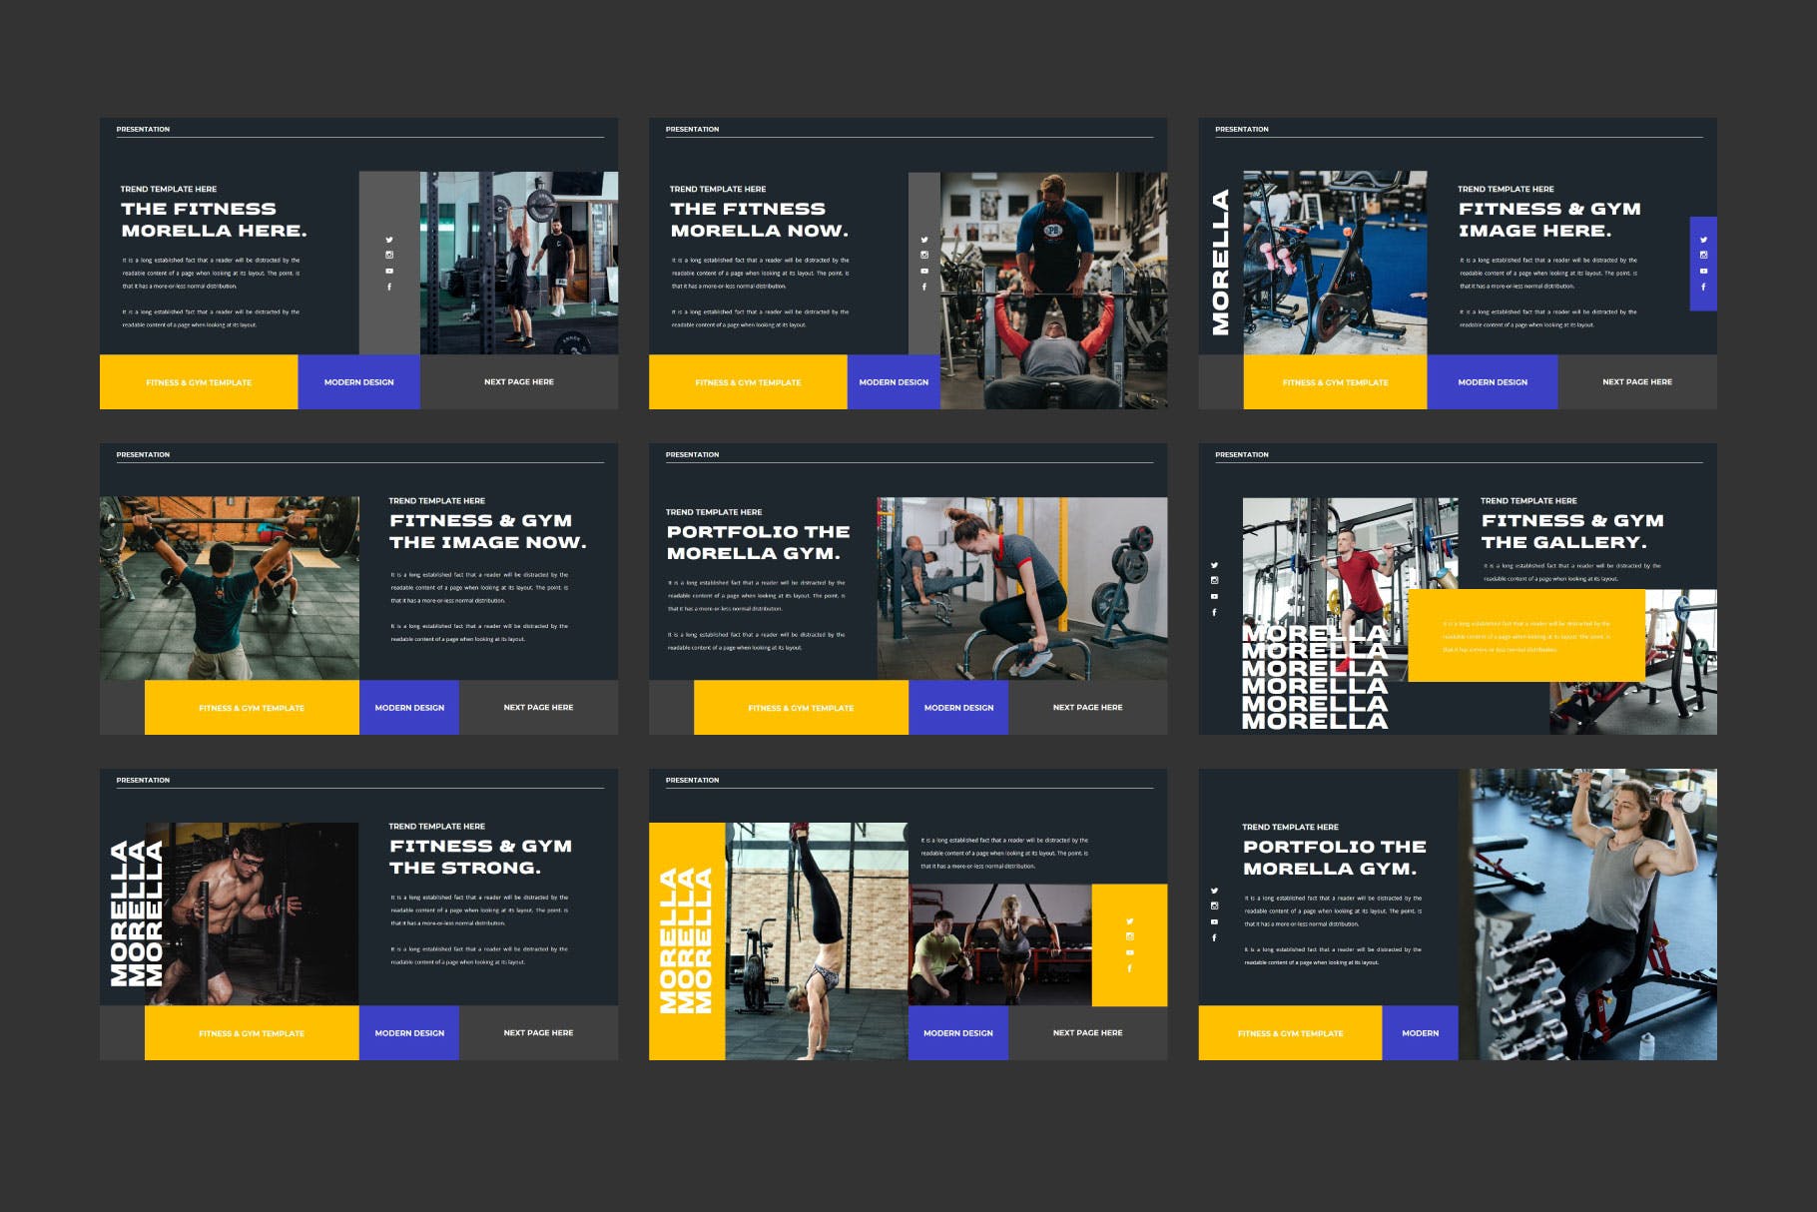Click Twitter icon in yellow box on handstand slide
The height and width of the screenshot is (1212, 1817).
click(1130, 921)
